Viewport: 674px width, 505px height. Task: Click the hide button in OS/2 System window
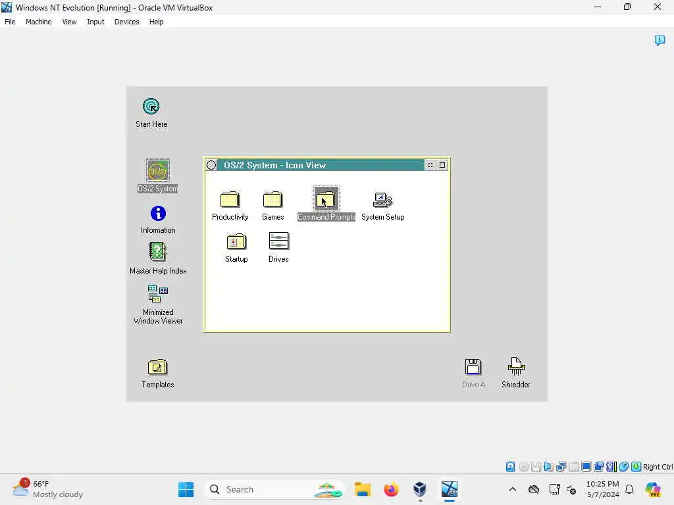coord(430,165)
